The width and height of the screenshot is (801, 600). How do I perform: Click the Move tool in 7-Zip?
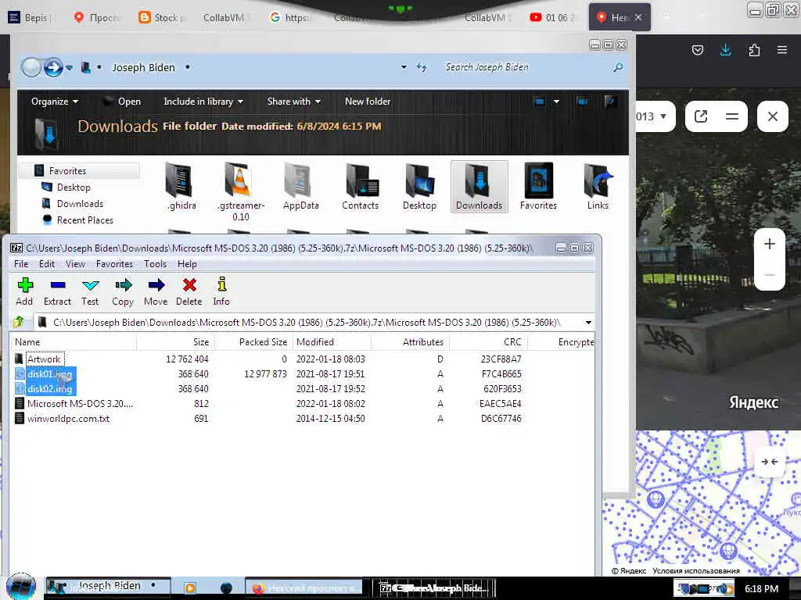tap(156, 291)
